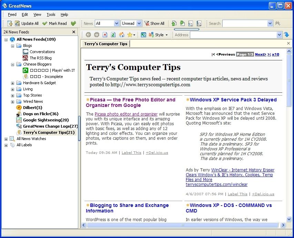Select The RSS Blog feed
This screenshot has height=238, width=294.
(x=41, y=58)
